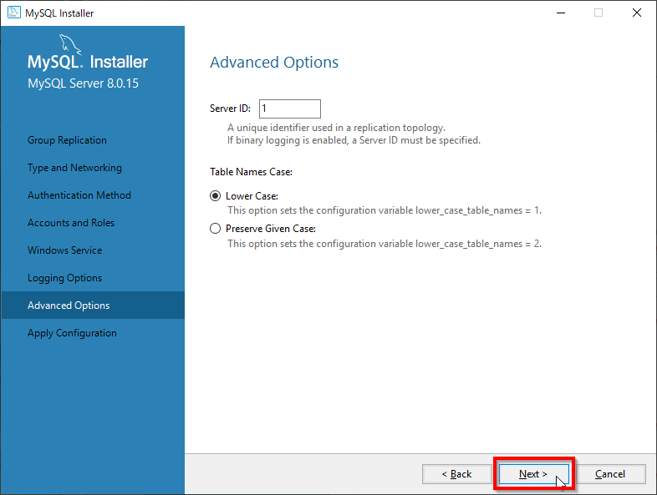Click 'lower_case_table_names = 1' description text

point(385,210)
